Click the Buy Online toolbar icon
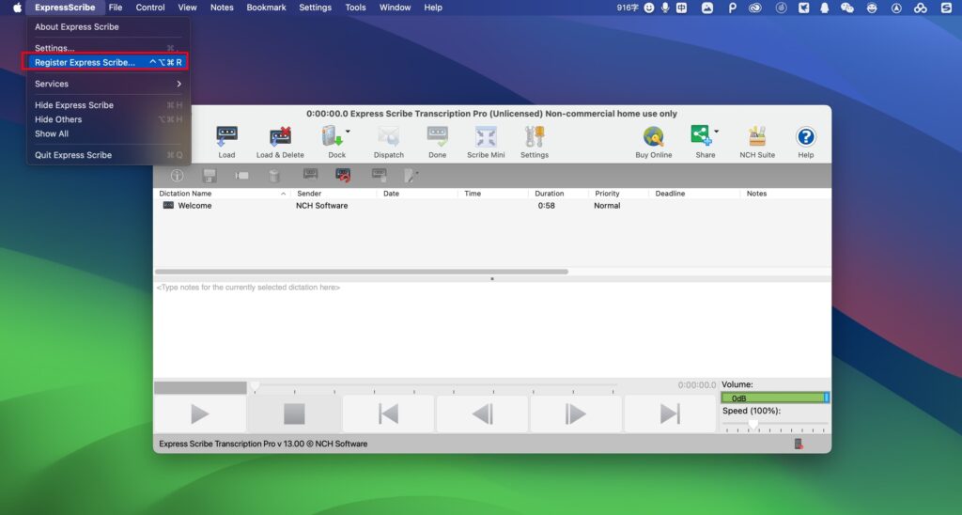The image size is (962, 515). [x=654, y=136]
